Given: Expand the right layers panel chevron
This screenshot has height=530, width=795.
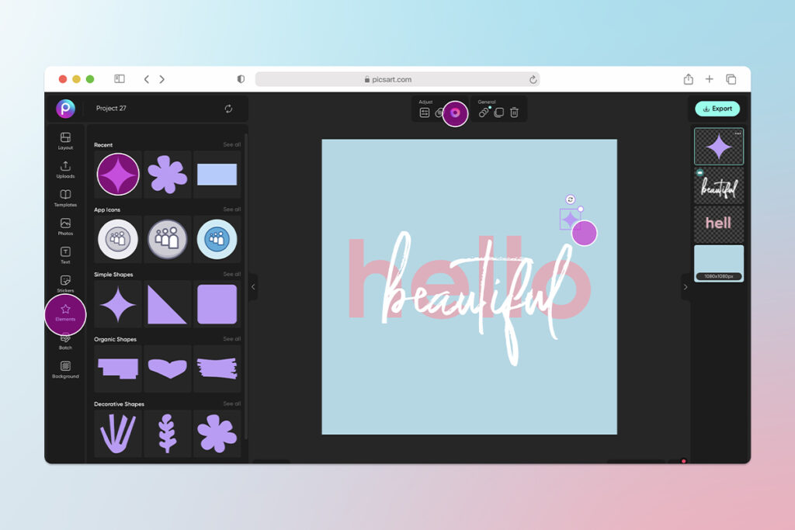Looking at the screenshot, I should click(686, 286).
